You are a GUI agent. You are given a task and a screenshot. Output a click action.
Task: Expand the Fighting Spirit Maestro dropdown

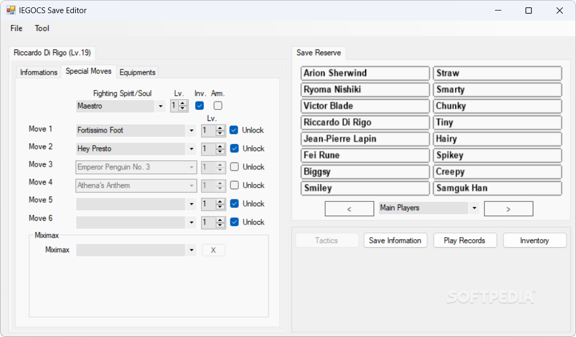(160, 106)
